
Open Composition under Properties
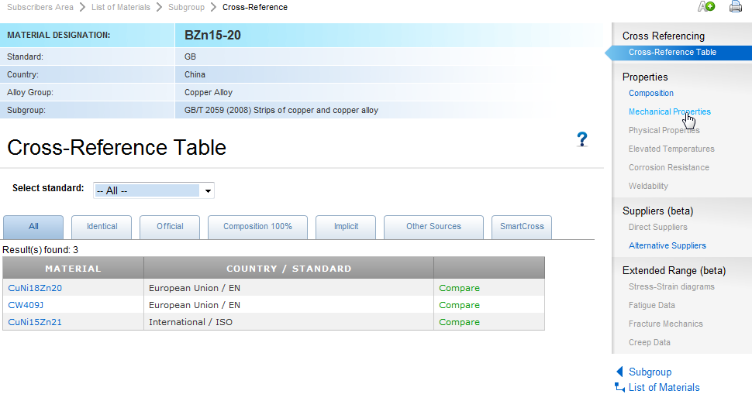click(x=650, y=93)
